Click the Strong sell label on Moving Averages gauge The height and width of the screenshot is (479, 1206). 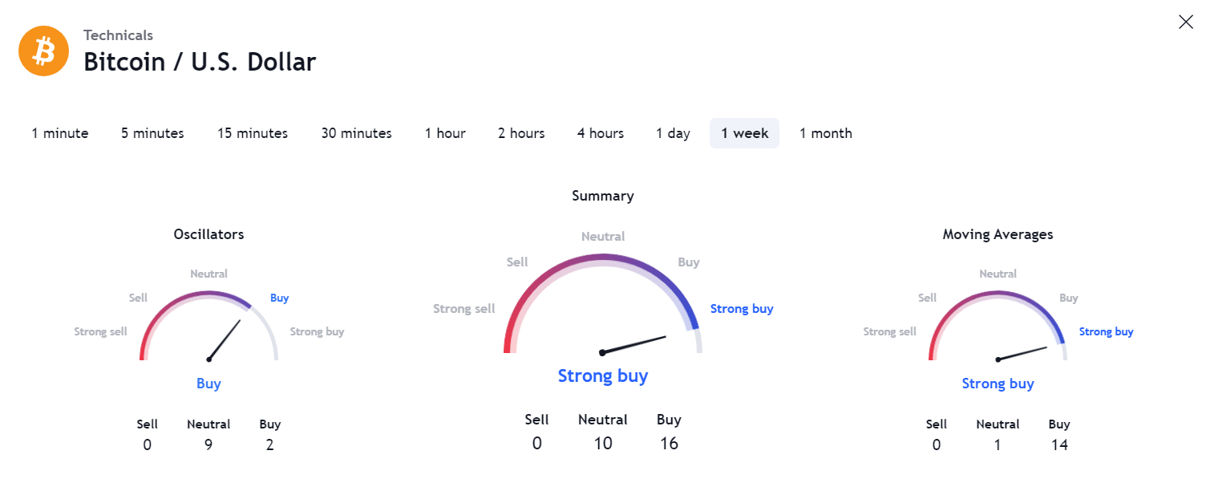pyautogui.click(x=890, y=331)
